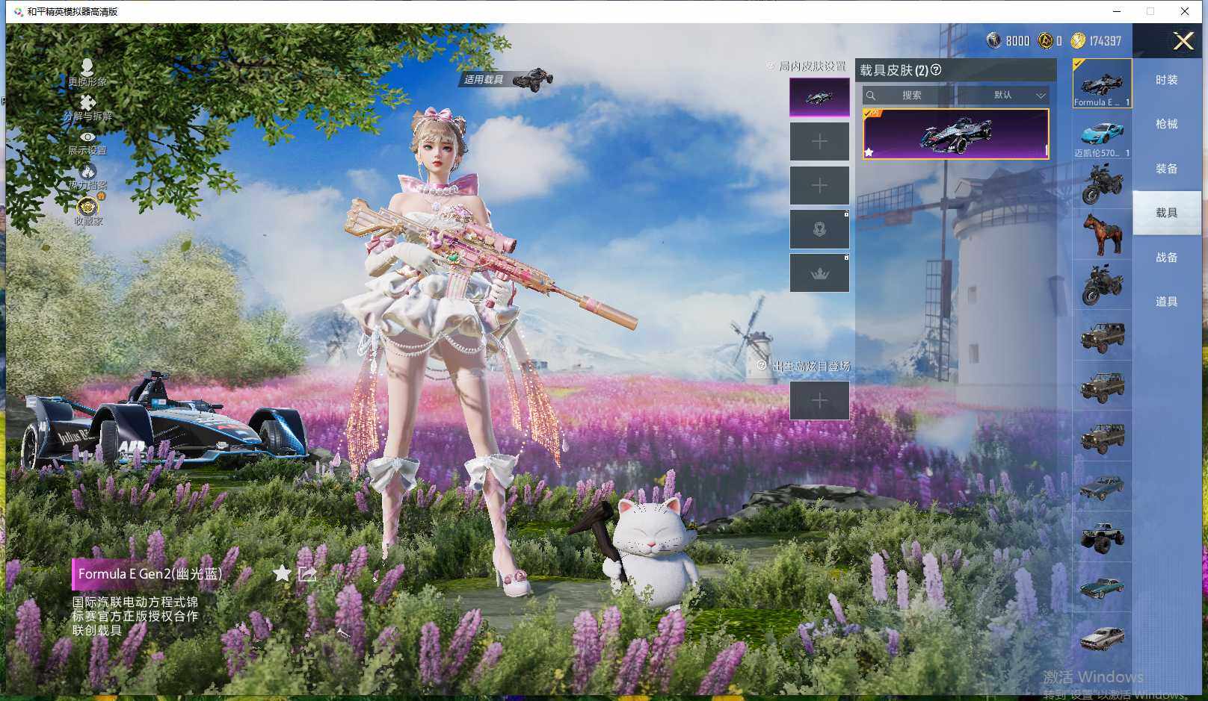Screen dimensions: 1208x701
Task: Click the share icon beside Formula E Gen2 name
Action: 307,573
